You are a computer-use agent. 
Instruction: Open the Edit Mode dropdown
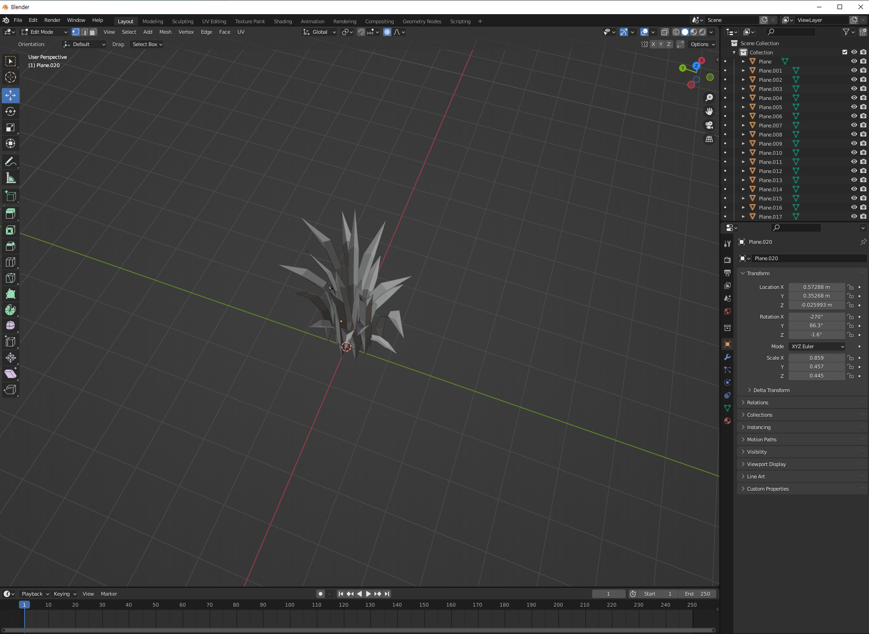(x=44, y=32)
